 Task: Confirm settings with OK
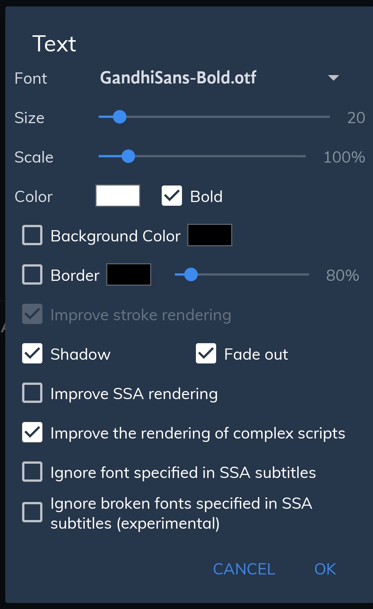[x=324, y=569]
